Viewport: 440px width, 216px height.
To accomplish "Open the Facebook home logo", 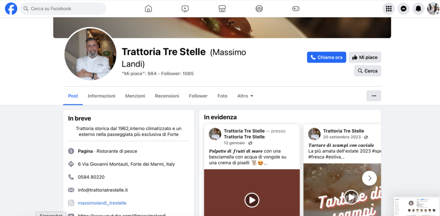I will (x=11, y=9).
